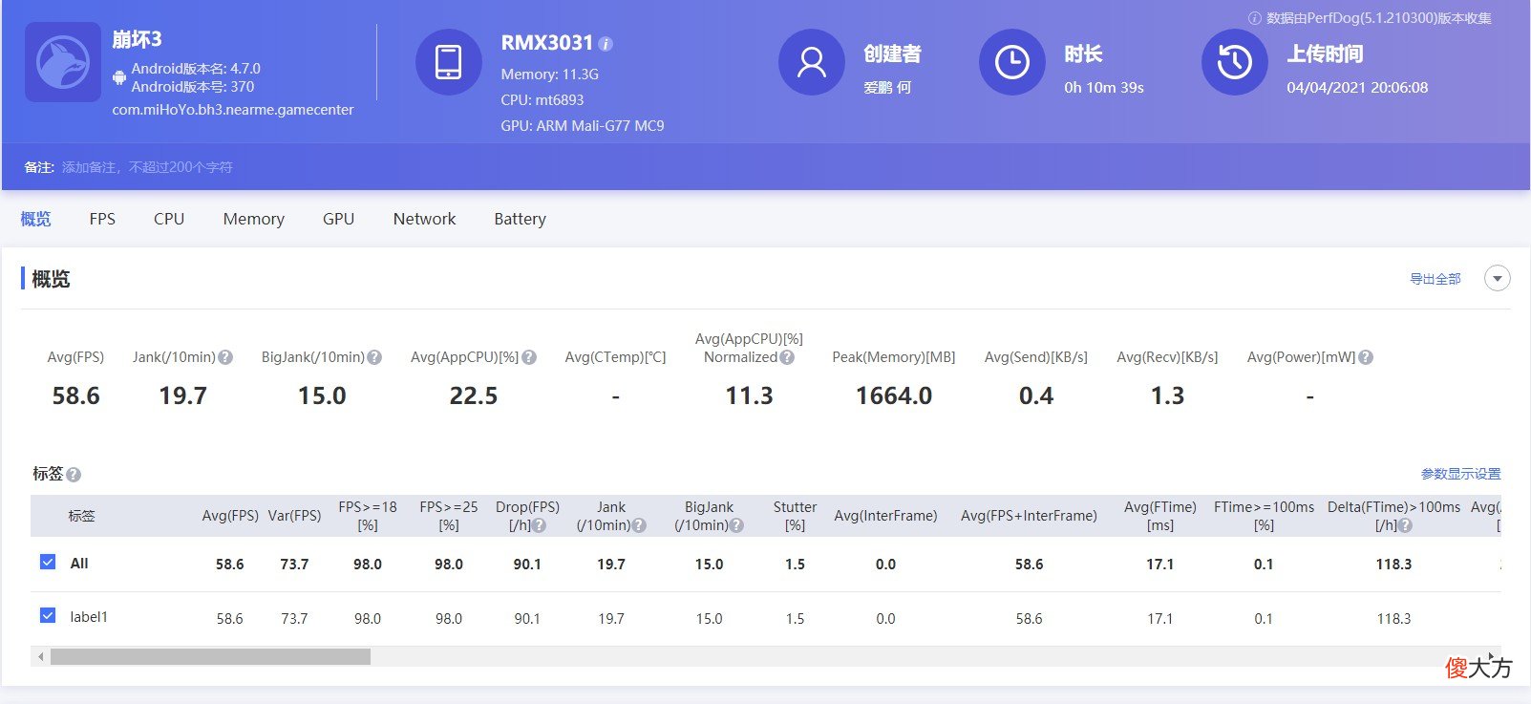Click help icon in Drop(FPS) column header
This screenshot has height=704, width=1531.
pyautogui.click(x=540, y=525)
